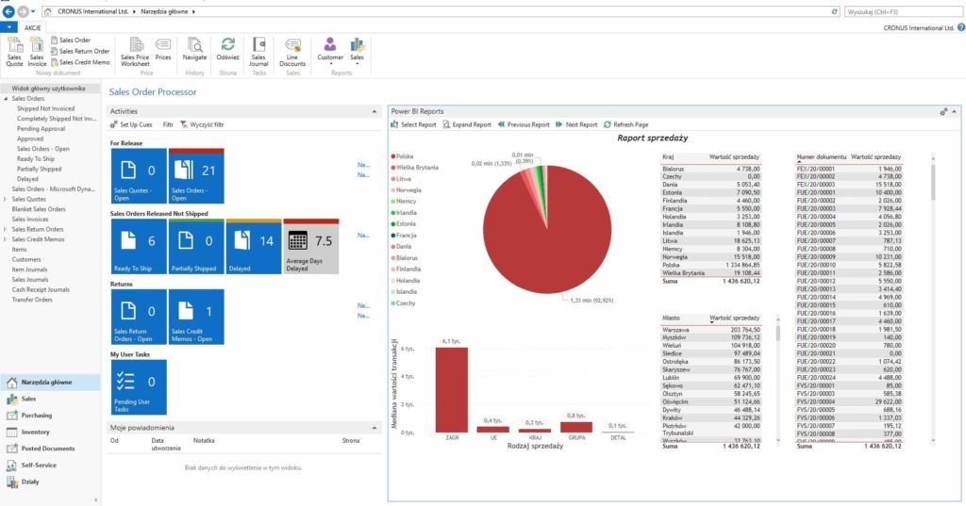Go to the Previous Report
The width and height of the screenshot is (966, 506).
(x=524, y=124)
